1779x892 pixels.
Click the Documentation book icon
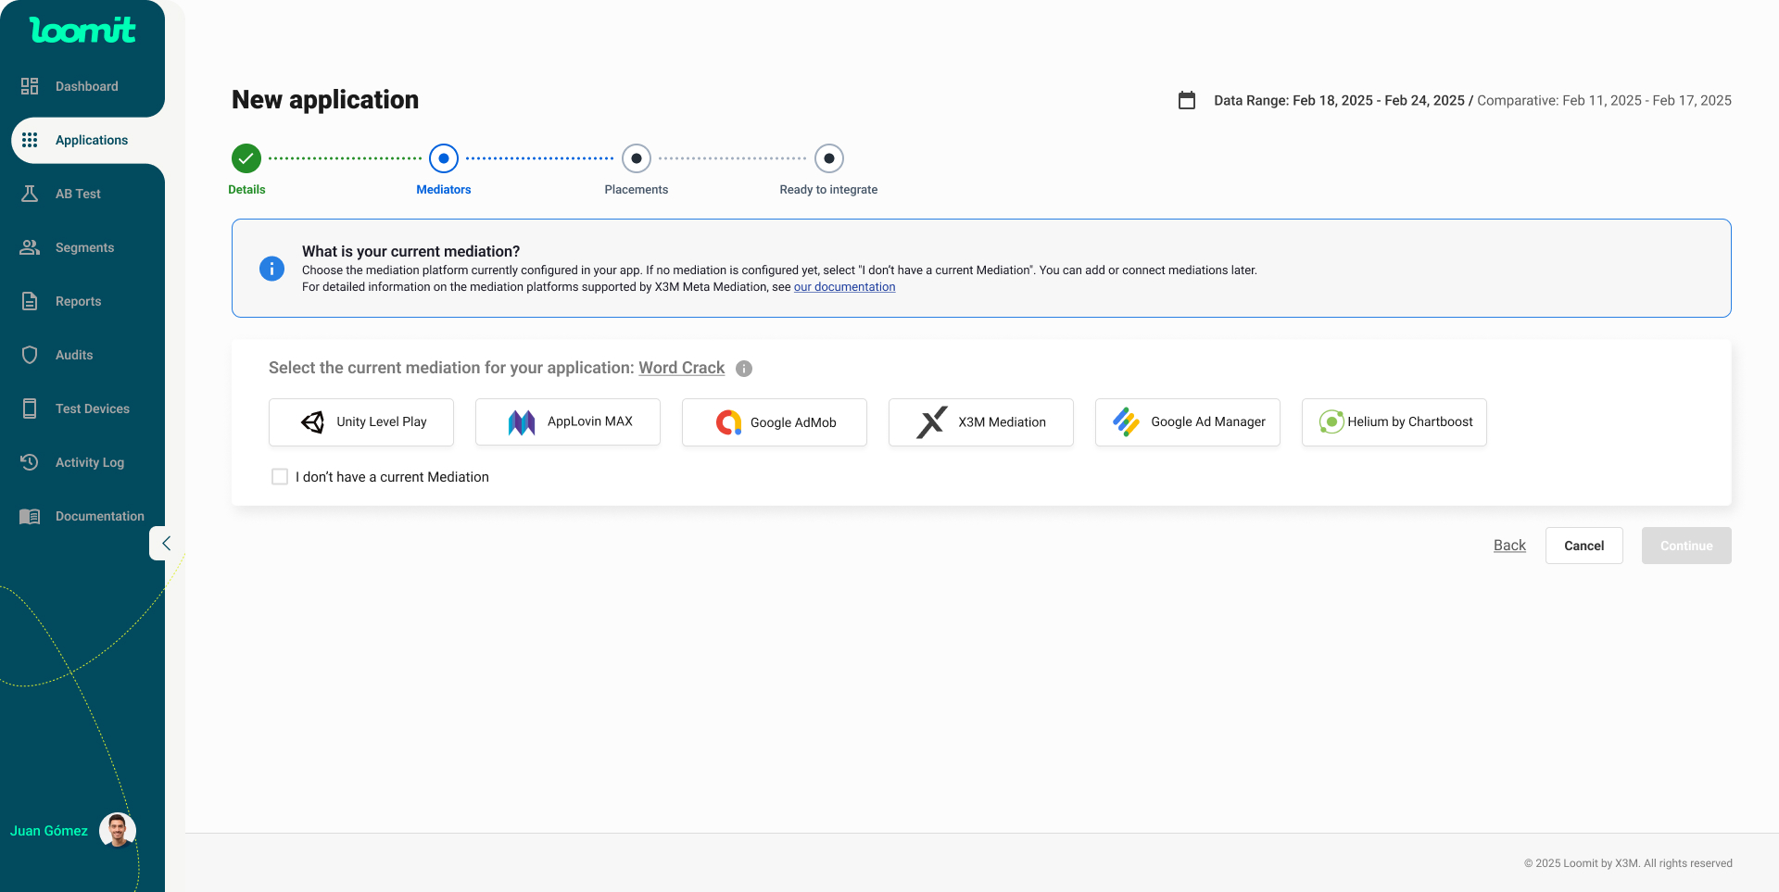[x=30, y=516]
